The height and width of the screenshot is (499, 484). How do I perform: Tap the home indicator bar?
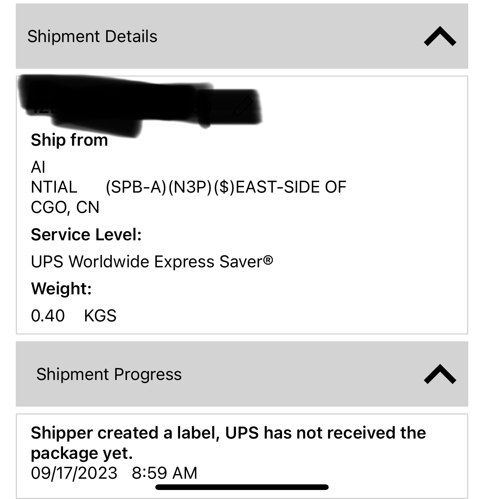[242, 487]
